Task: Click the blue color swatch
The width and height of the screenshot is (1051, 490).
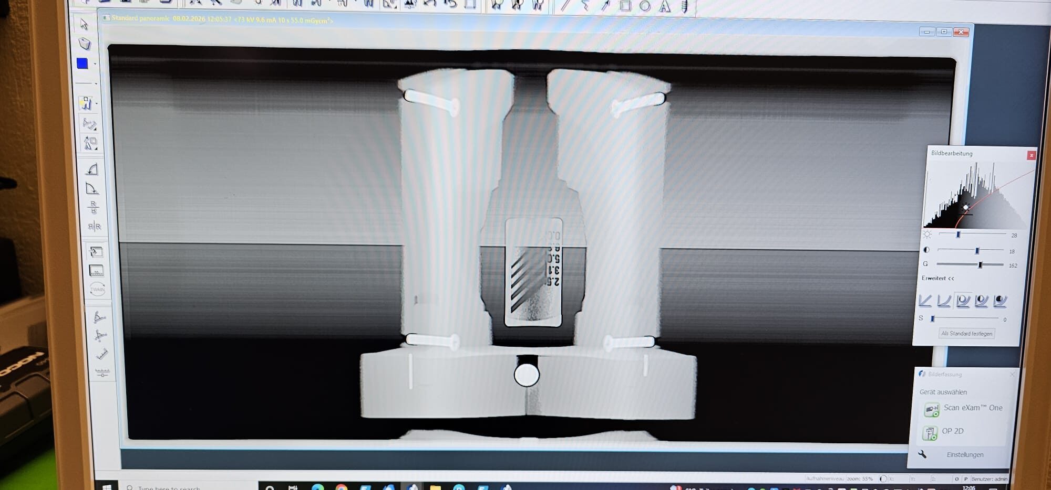Action: tap(83, 63)
